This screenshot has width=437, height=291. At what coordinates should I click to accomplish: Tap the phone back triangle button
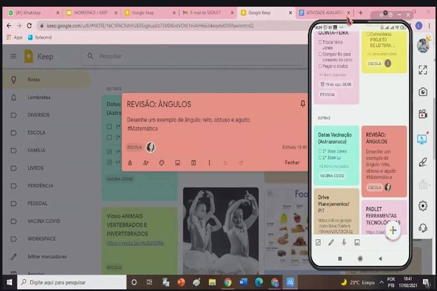click(380, 258)
